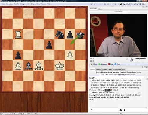Viewport: 148px width, 115px height.
Task: Select the black king on h6
Action: click(81, 34)
